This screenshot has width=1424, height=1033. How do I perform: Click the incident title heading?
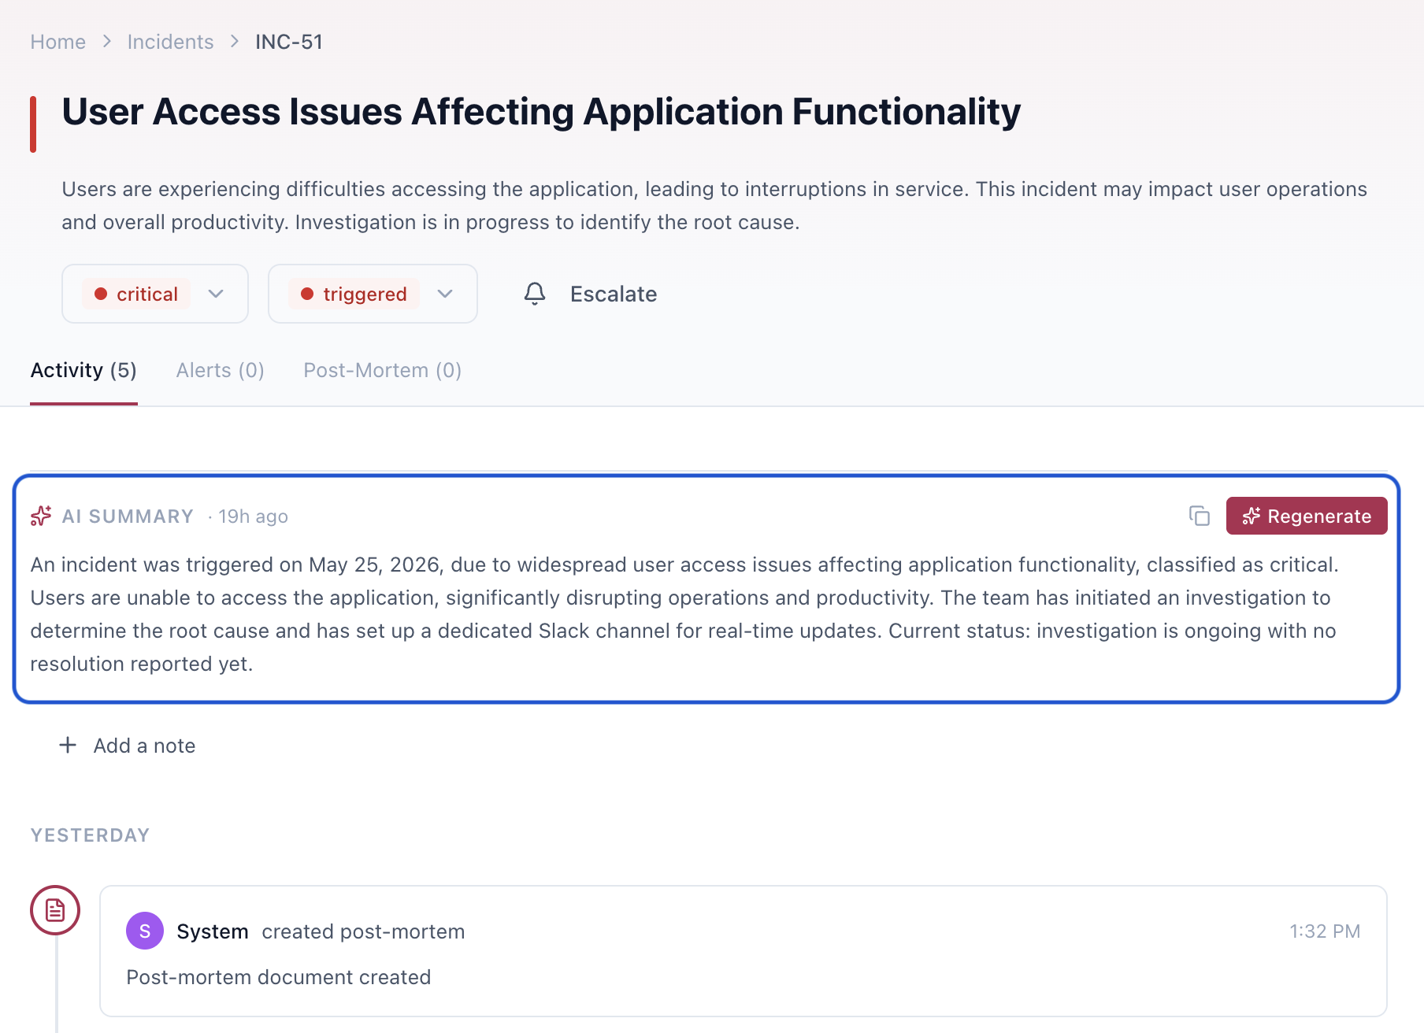pyautogui.click(x=541, y=112)
